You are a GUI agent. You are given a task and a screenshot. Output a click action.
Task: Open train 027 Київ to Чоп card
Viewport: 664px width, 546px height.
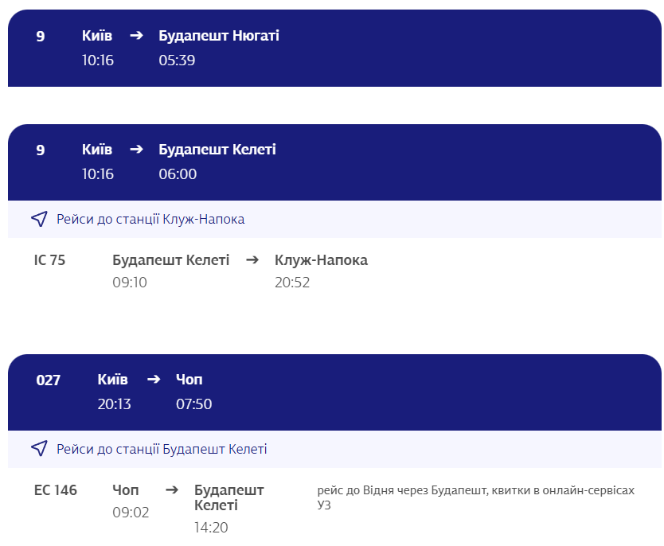(x=334, y=392)
